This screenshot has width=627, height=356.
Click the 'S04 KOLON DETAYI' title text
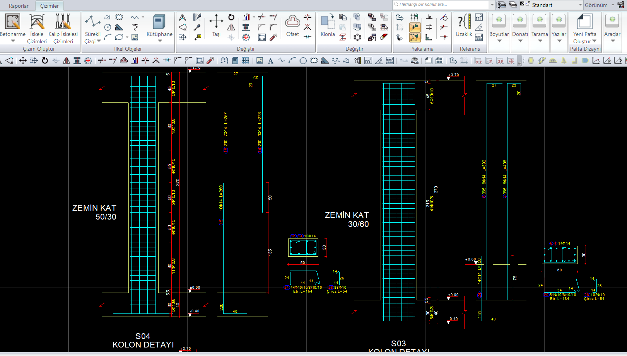pos(143,341)
